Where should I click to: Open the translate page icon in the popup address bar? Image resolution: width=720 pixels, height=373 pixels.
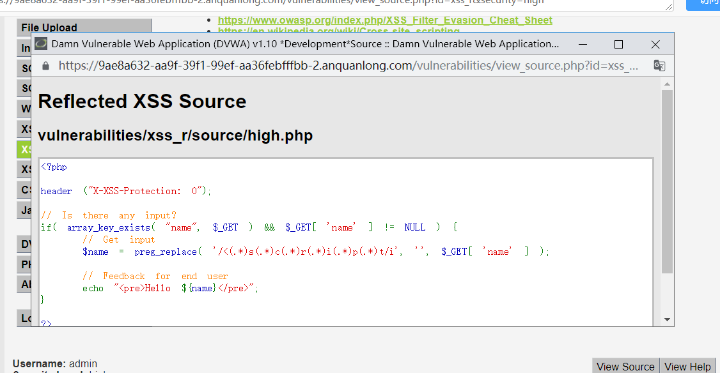point(659,66)
